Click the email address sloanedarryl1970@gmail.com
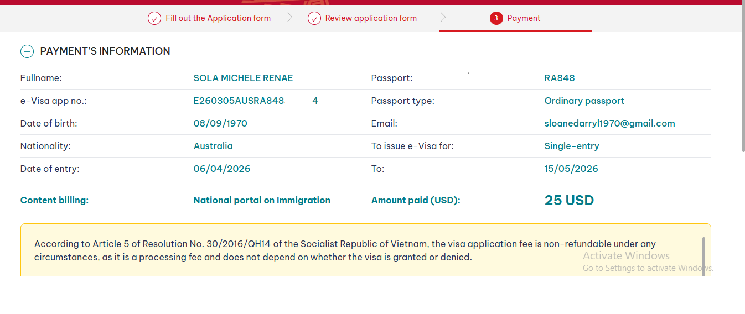The width and height of the screenshot is (745, 314). tap(609, 124)
